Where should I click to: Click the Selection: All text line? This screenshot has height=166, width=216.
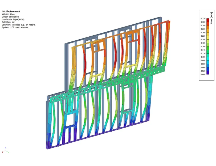coord(8,22)
